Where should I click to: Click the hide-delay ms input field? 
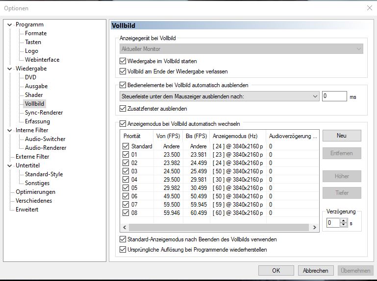point(334,96)
